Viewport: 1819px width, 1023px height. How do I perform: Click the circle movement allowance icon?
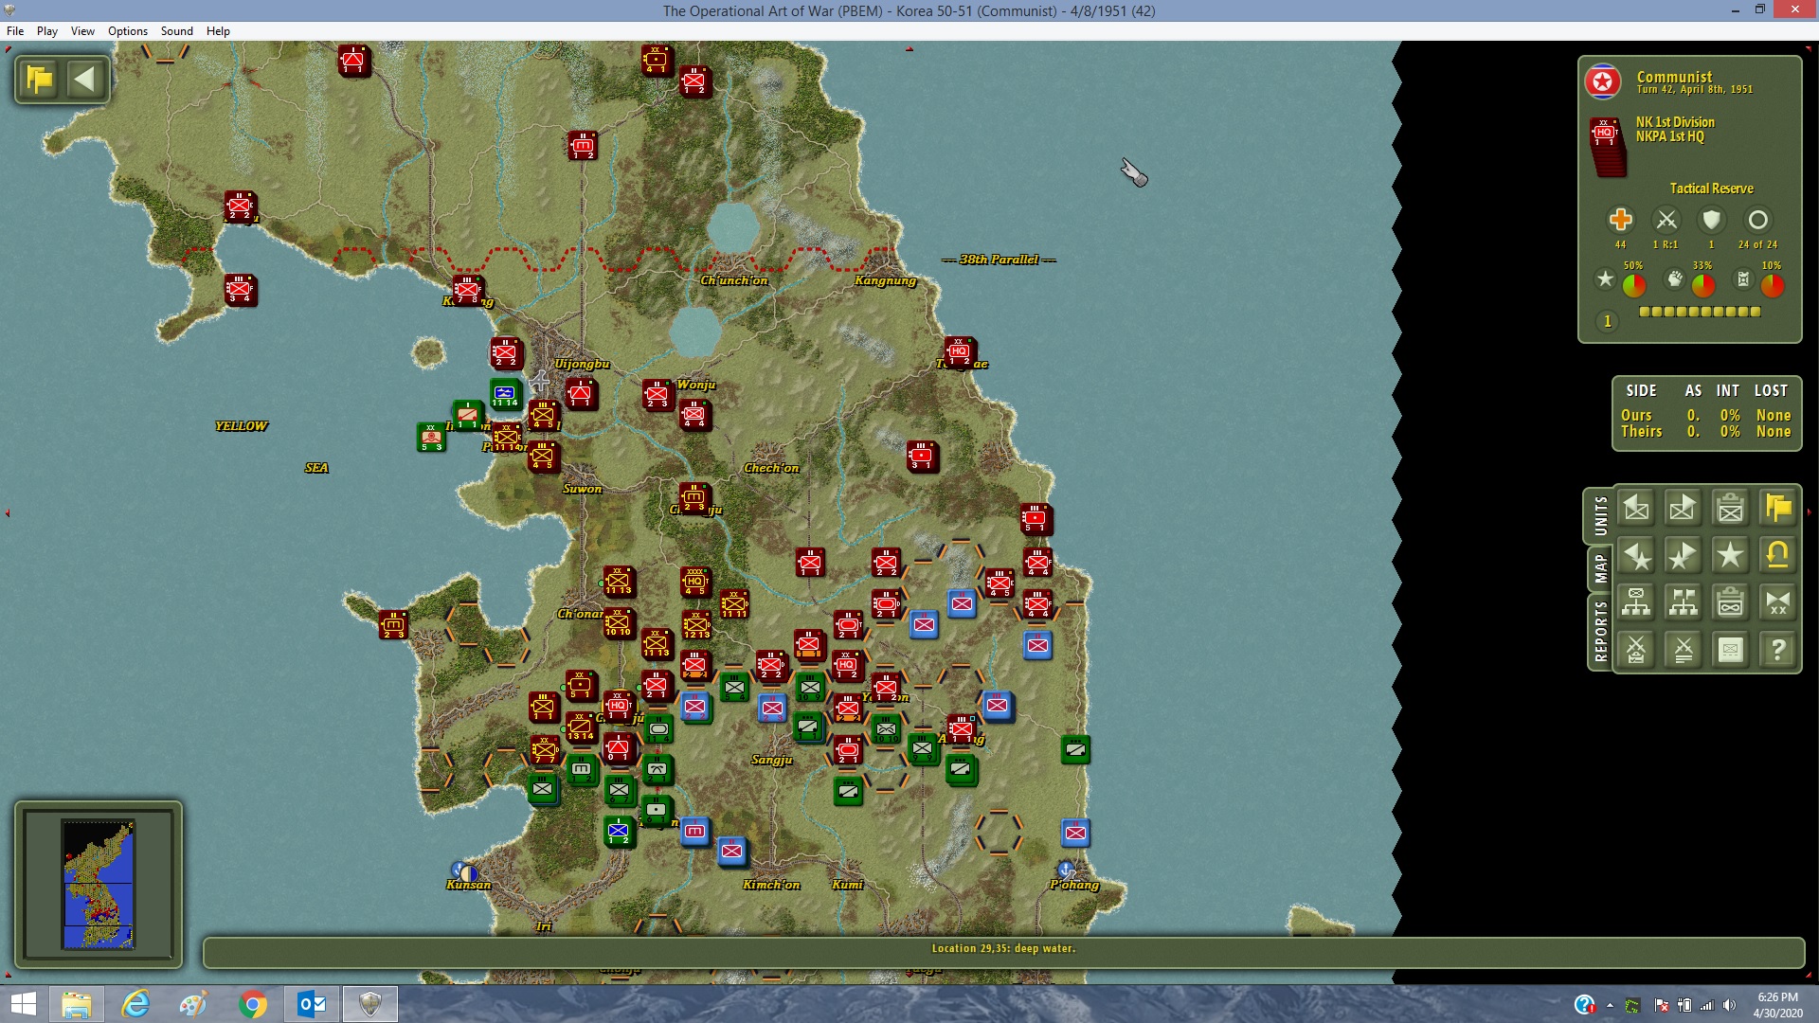[x=1757, y=220]
